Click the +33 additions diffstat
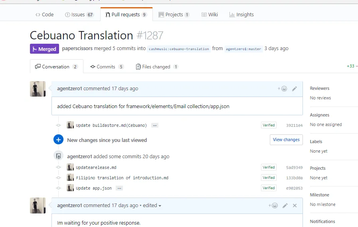 [x=350, y=66]
